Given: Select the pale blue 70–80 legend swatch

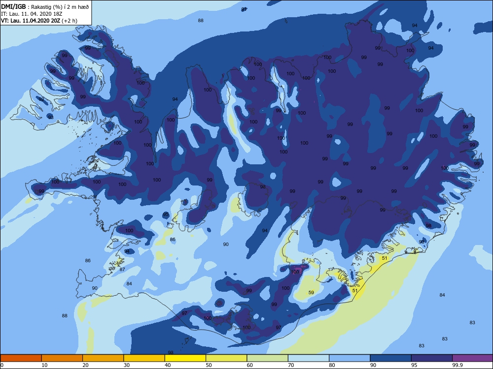Looking at the screenshot, I should 309,358.
